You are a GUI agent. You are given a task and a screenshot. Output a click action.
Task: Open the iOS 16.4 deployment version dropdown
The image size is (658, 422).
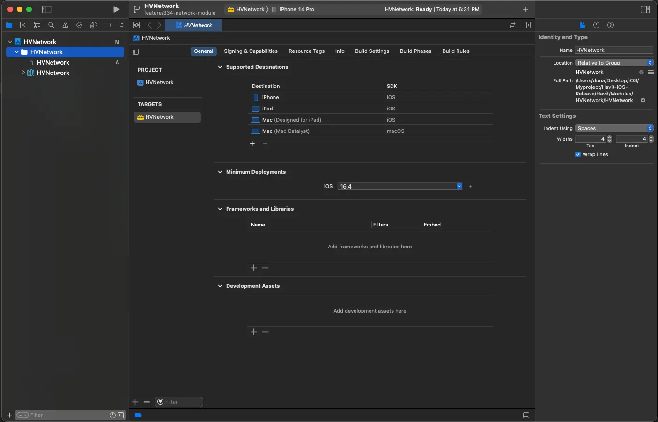pyautogui.click(x=459, y=186)
